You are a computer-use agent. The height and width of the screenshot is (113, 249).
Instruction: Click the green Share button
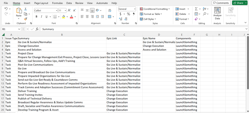(x=240, y=3)
